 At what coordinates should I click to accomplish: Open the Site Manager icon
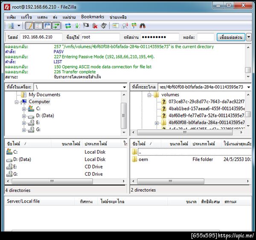click(x=11, y=26)
